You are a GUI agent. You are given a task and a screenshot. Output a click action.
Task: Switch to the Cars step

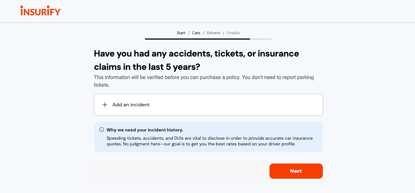(x=196, y=33)
